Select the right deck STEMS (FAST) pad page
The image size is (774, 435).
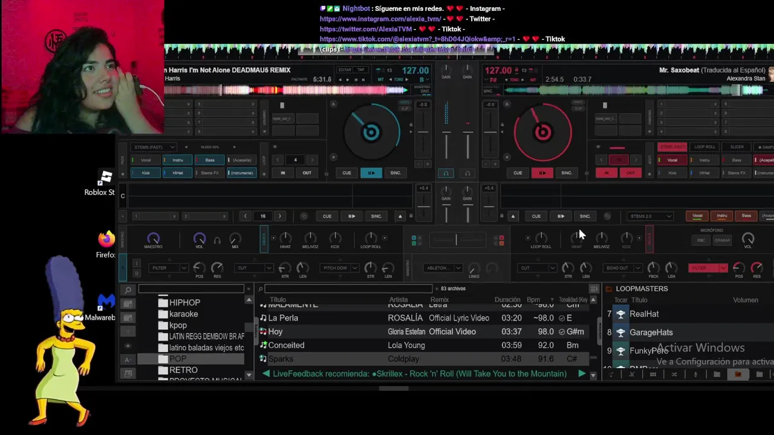tap(672, 147)
